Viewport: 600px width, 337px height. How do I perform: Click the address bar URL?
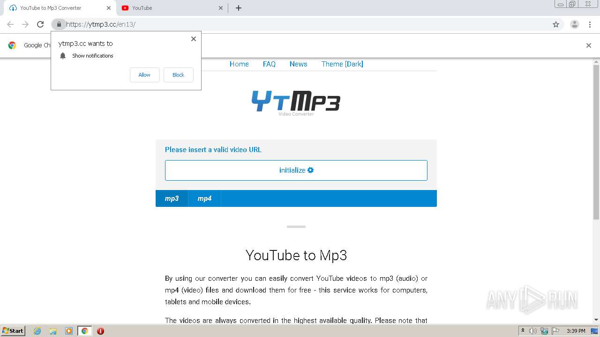coord(101,24)
